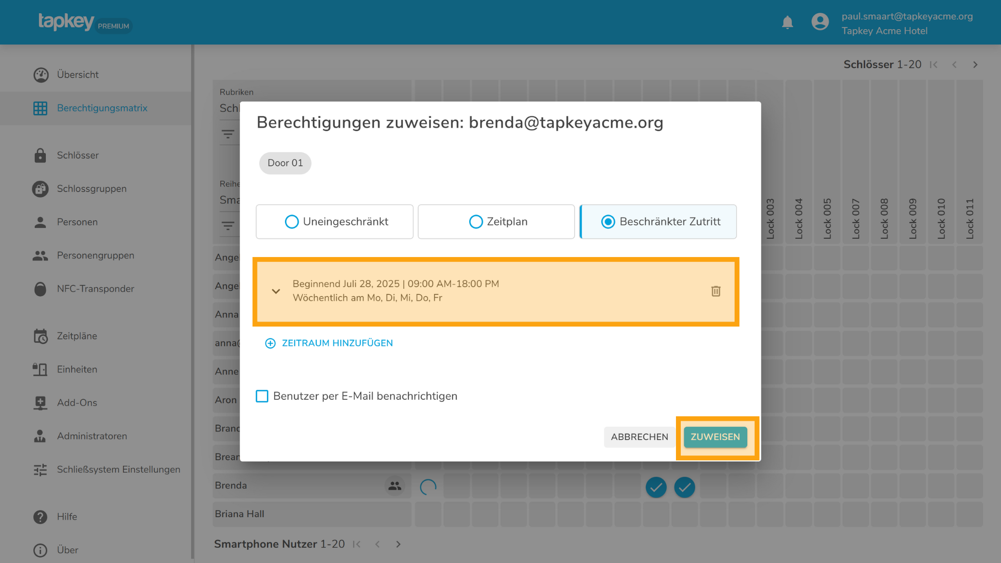Viewport: 1001px width, 563px height.
Task: Delete the time period with trash icon
Action: pyautogui.click(x=716, y=291)
